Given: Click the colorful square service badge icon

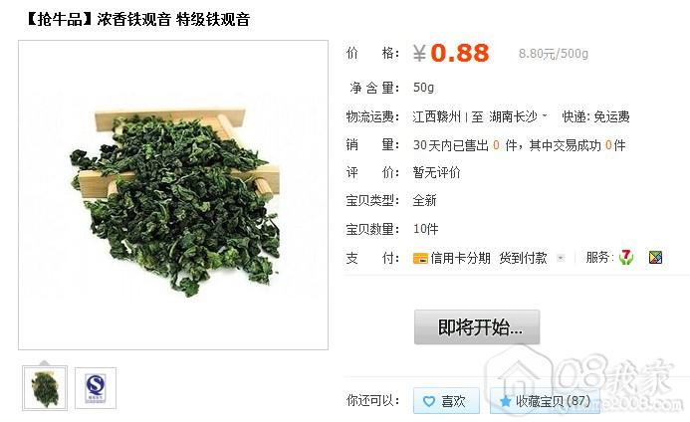Looking at the screenshot, I should (655, 258).
